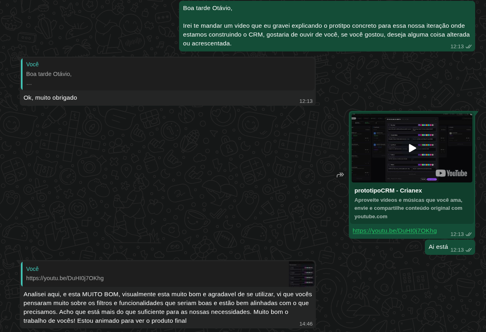The image size is (486, 332).
Task: Click the read checkmarks on 'Boa tarde Otávio' message
Action: [x=468, y=47]
